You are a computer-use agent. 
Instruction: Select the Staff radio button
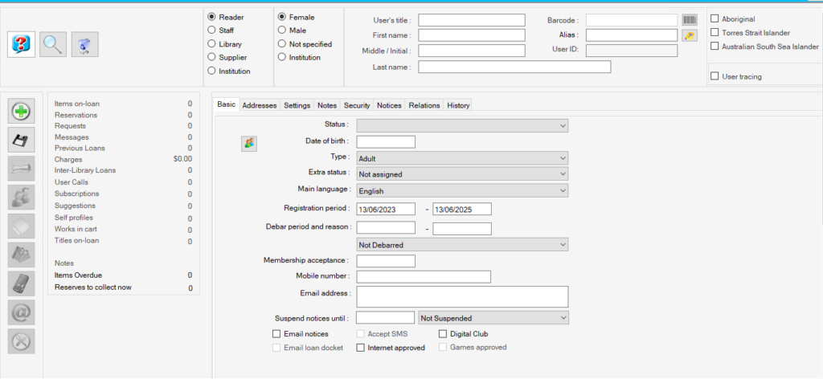(x=211, y=31)
